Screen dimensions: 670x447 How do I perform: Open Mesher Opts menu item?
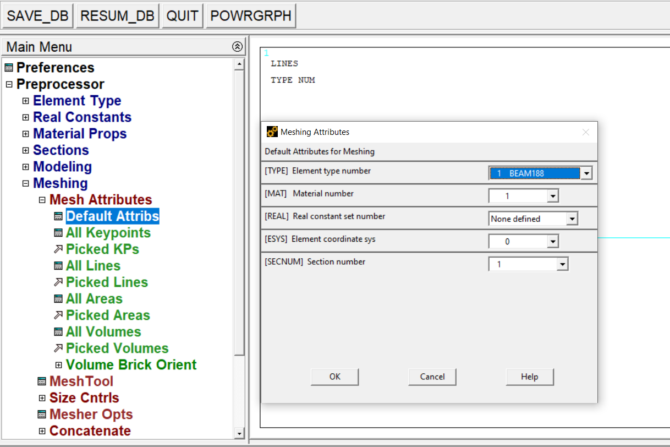pyautogui.click(x=91, y=415)
